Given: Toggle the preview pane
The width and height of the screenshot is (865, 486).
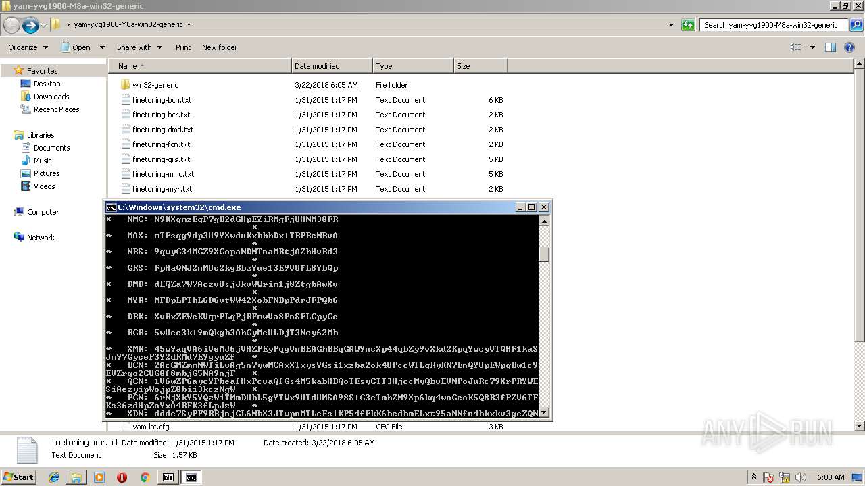Looking at the screenshot, I should 831,47.
